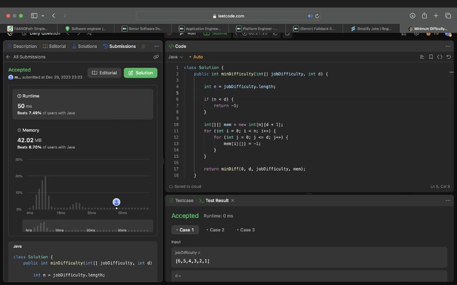Screen dimensions: 457x285
Task: Switch to the Platform Engineer browser tab
Action: 257,28
